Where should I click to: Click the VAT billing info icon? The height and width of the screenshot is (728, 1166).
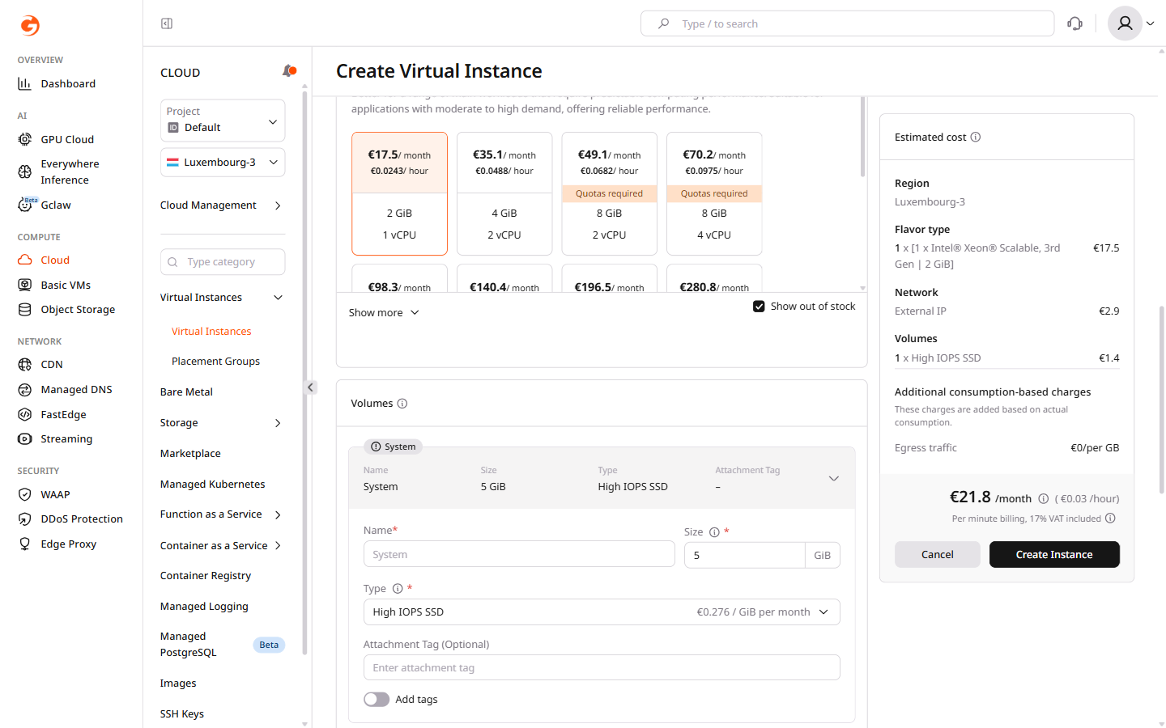tap(1110, 518)
